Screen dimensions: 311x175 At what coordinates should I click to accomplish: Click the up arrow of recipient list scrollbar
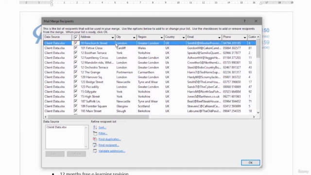(258, 37)
